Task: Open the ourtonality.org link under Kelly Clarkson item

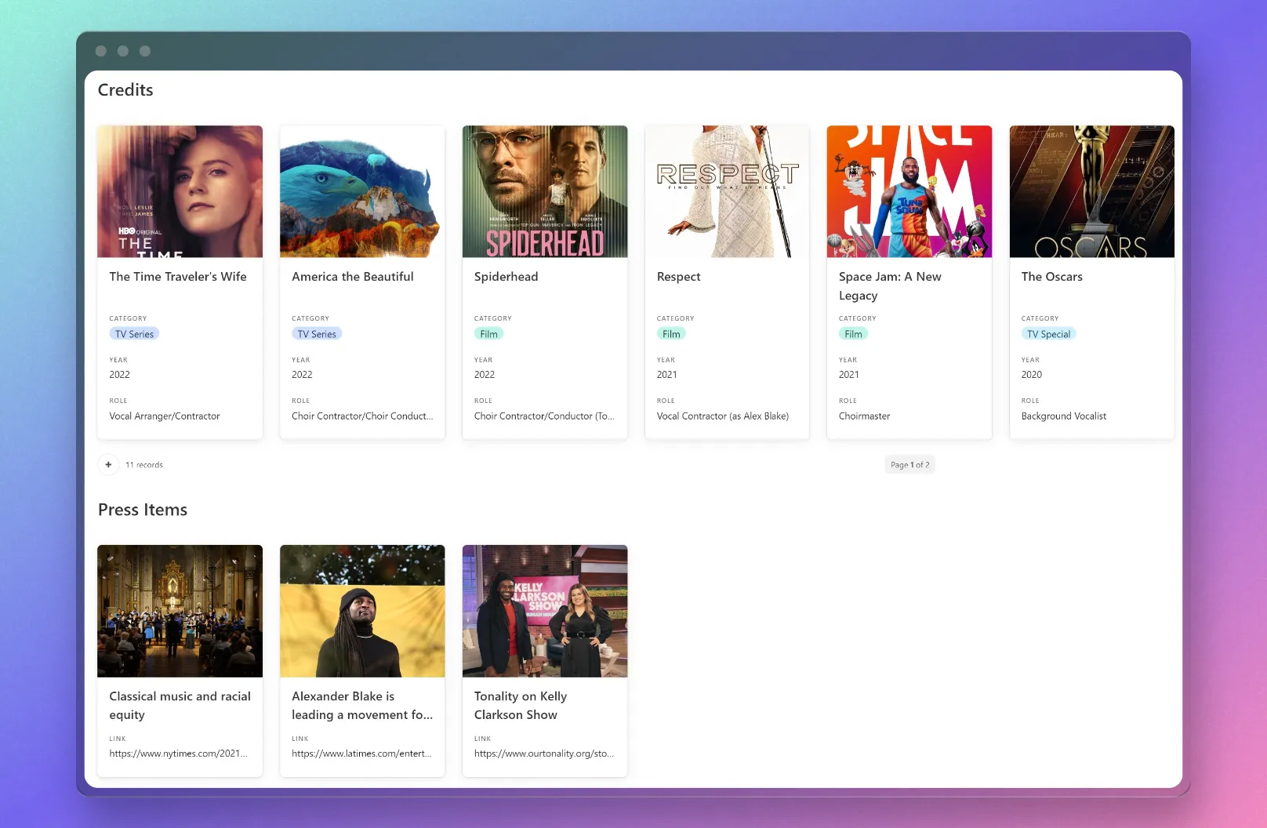Action: (x=543, y=753)
